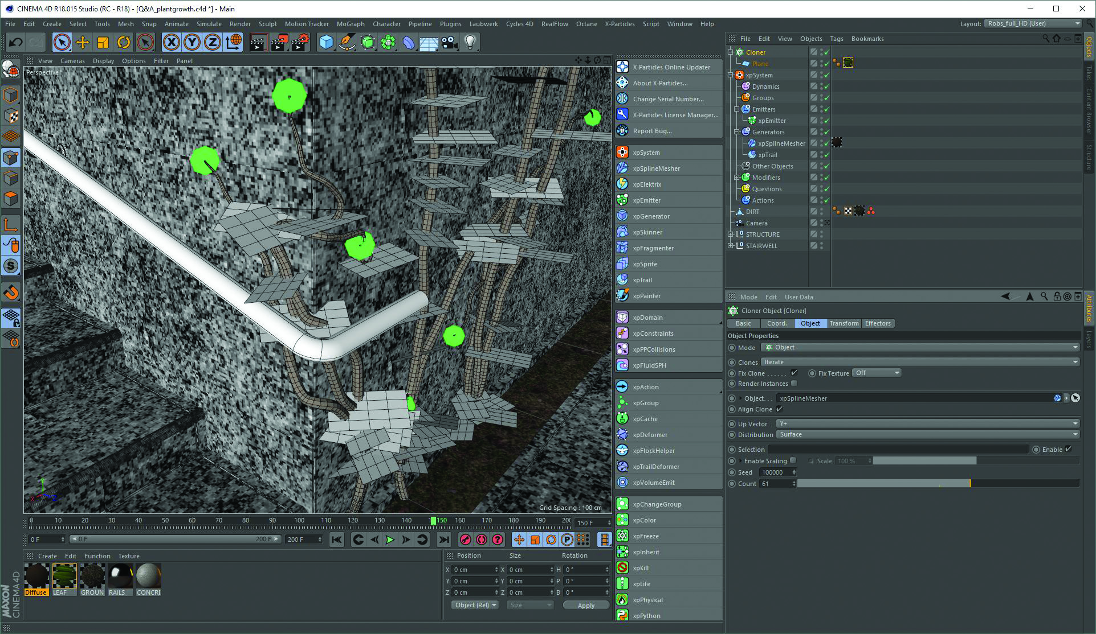Click the Make Editable left sidebar icon
This screenshot has height=634, width=1096.
click(11, 69)
